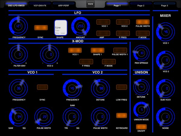The height and width of the screenshot is (136, 181).
Task: Click the VCO 2 Frequency knob
Action: coord(72,88)
